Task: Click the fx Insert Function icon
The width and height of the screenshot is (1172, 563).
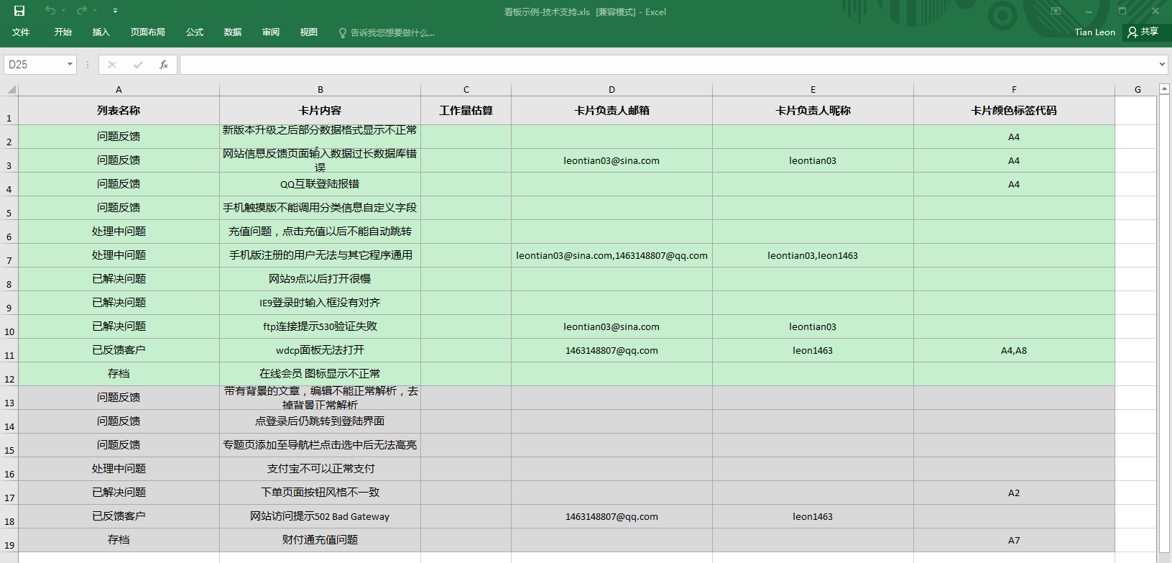Action: coord(164,65)
